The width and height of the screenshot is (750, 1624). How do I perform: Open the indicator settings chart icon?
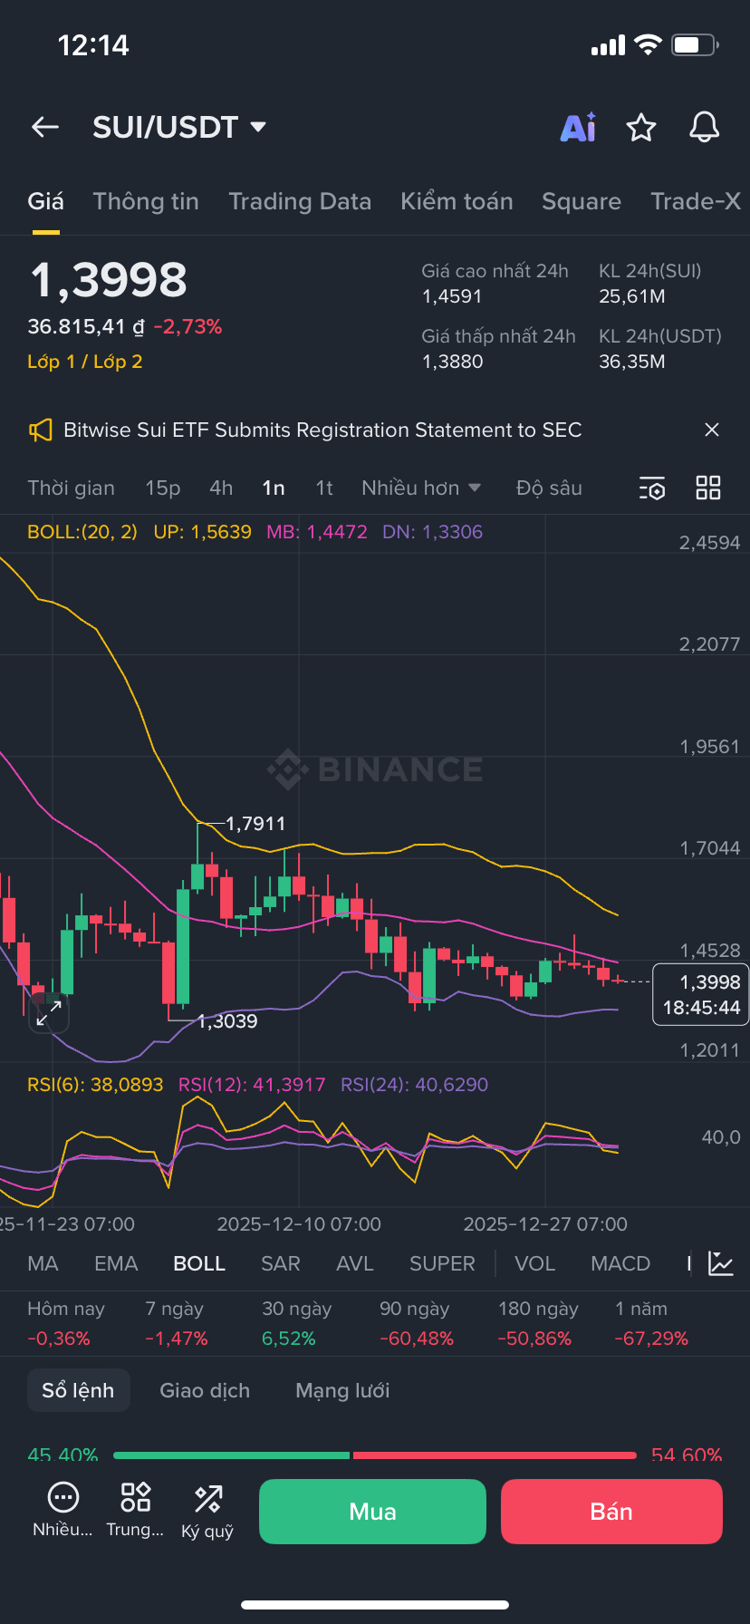point(721,1263)
